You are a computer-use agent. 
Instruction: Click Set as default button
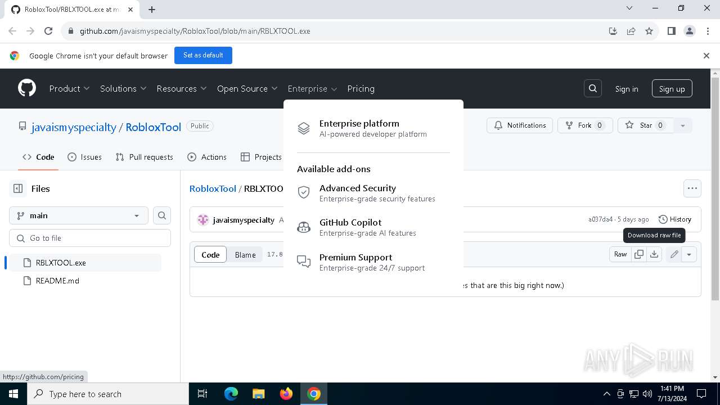pyautogui.click(x=203, y=55)
